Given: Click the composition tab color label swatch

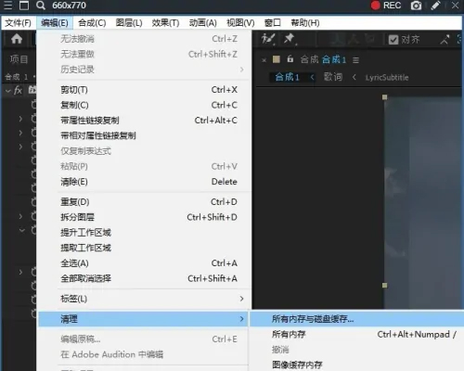Looking at the screenshot, I should pyautogui.click(x=277, y=59).
